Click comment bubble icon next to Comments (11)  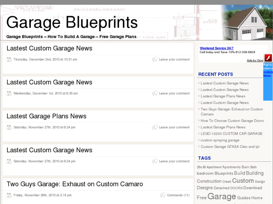point(163,195)
